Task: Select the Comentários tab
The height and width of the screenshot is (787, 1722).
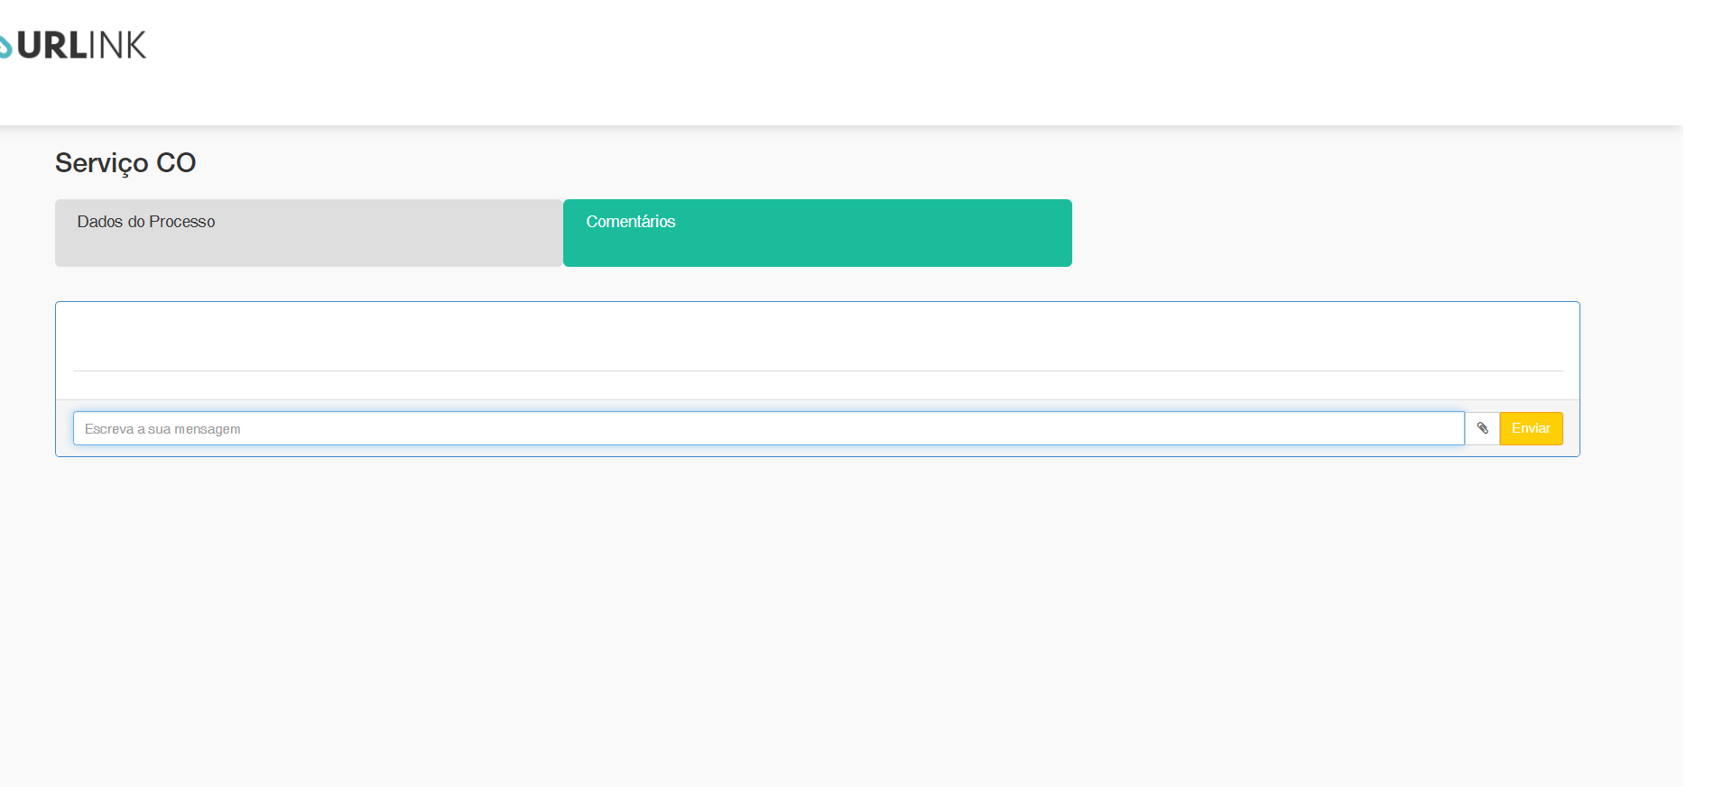Action: click(x=818, y=233)
